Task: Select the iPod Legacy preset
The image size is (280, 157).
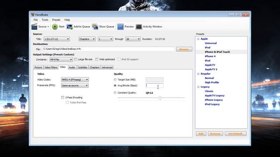Action: click(212, 104)
